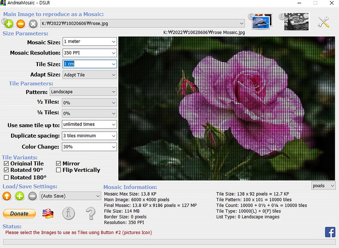Open the Duplicate spacing dropdown
Image resolution: width=339 pixels, height=248 pixels.
(114, 136)
